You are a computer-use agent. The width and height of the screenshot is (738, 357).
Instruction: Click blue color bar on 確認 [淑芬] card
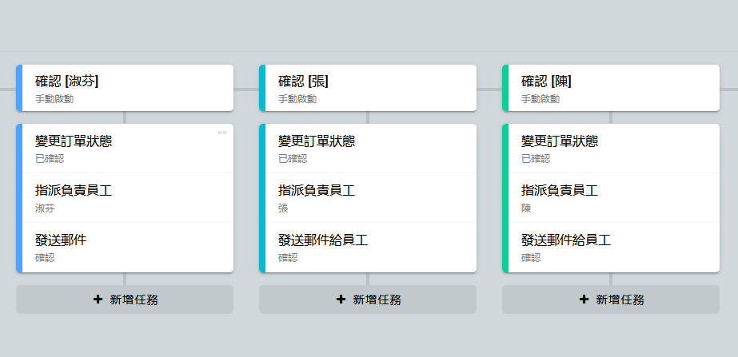[x=19, y=88]
